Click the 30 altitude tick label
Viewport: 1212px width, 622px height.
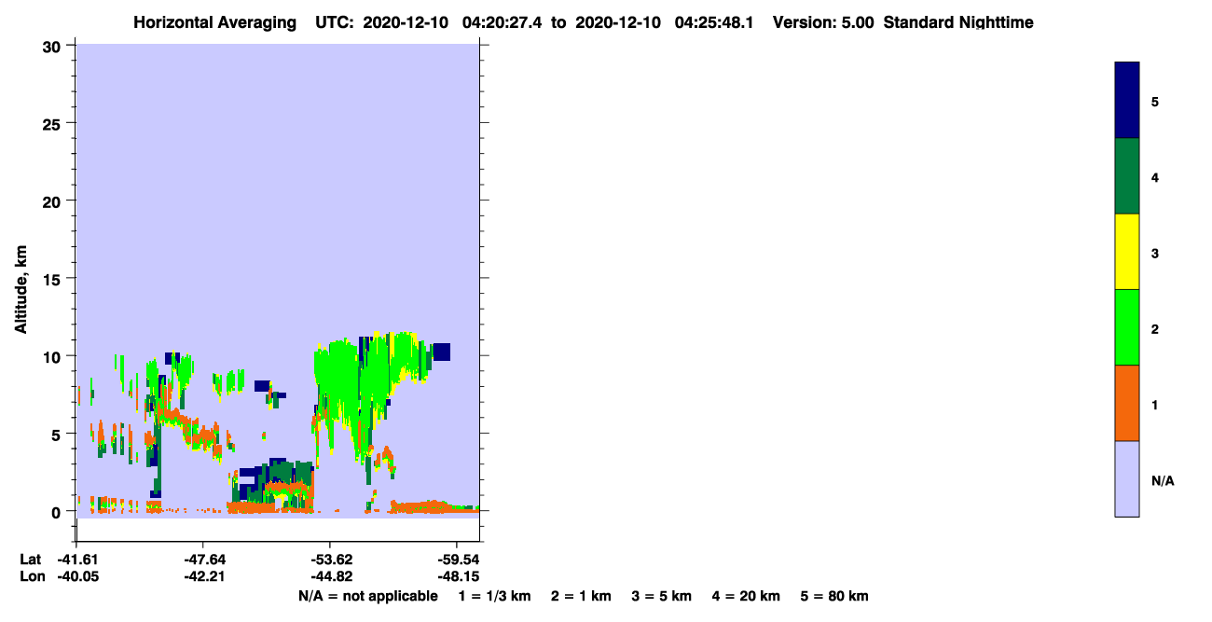(x=54, y=46)
